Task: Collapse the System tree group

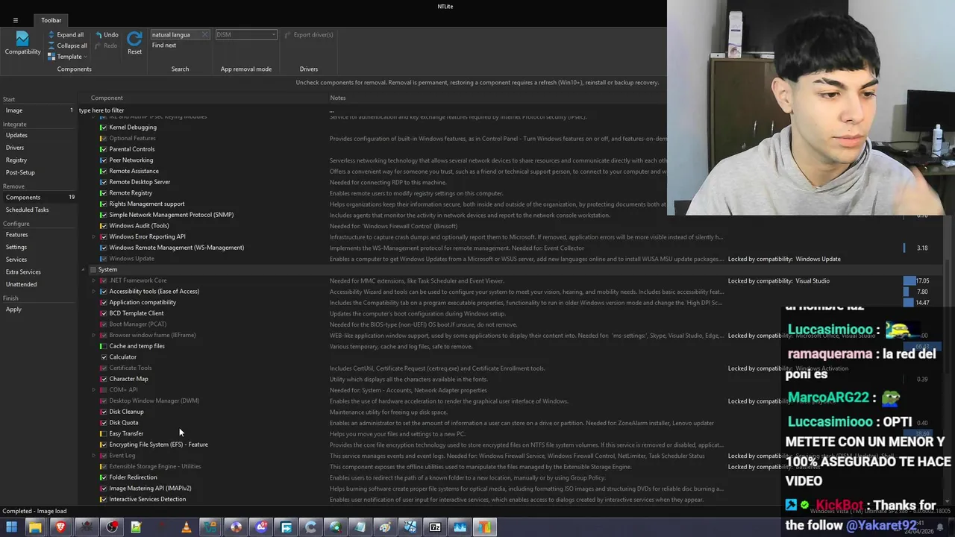Action: [84, 269]
